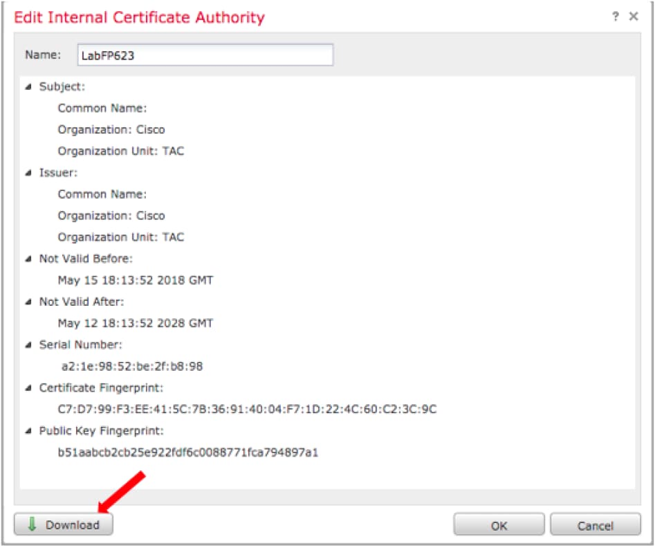Collapse the Public Key Fingerprint section
Screen dimensions: 655x548
coord(28,431)
